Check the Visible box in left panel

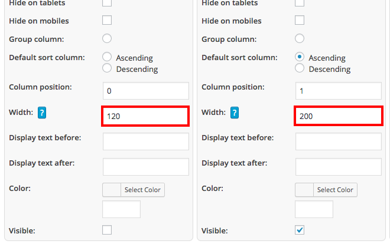click(107, 230)
